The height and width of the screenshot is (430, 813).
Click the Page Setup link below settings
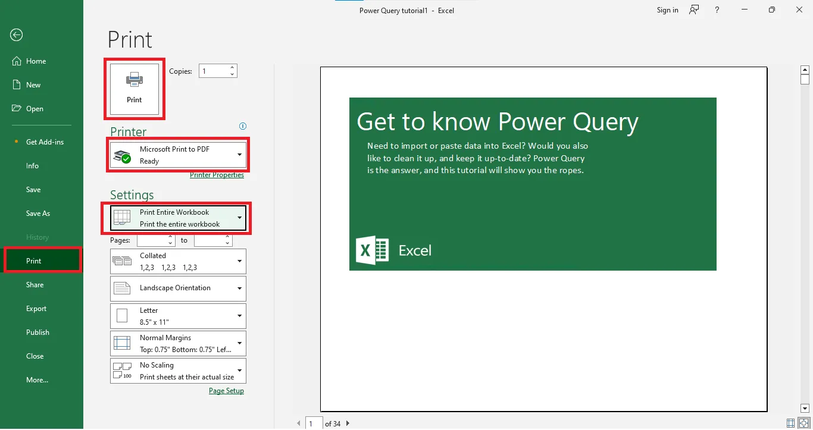[x=226, y=390]
